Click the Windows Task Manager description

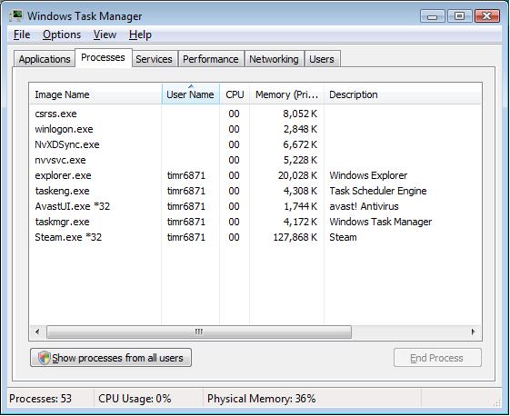pyautogui.click(x=381, y=222)
